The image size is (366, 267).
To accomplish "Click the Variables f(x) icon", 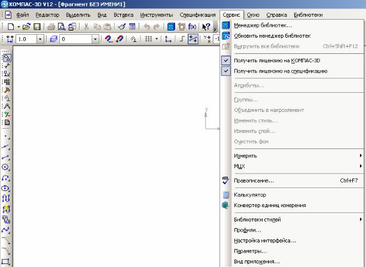I will coord(192,27).
